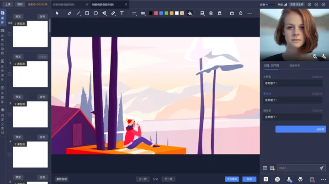Pick the black color swatch
Screen dimensions: 329x184
pyautogui.click(x=151, y=13)
